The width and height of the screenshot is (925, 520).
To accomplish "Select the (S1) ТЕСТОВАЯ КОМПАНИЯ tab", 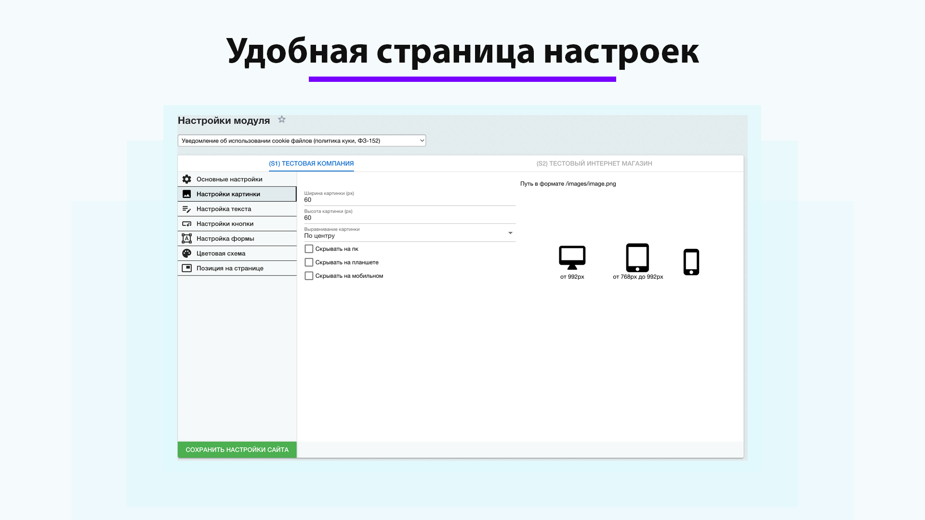I will (311, 163).
